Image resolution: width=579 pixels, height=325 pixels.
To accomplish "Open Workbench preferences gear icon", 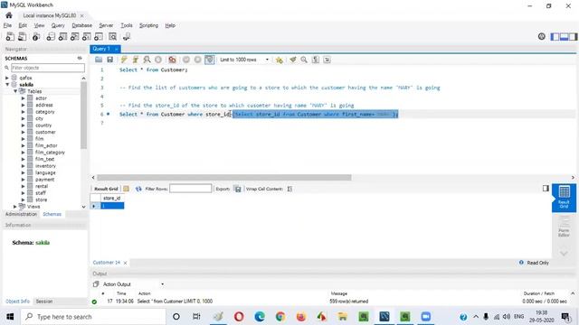I will pyautogui.click(x=542, y=36).
